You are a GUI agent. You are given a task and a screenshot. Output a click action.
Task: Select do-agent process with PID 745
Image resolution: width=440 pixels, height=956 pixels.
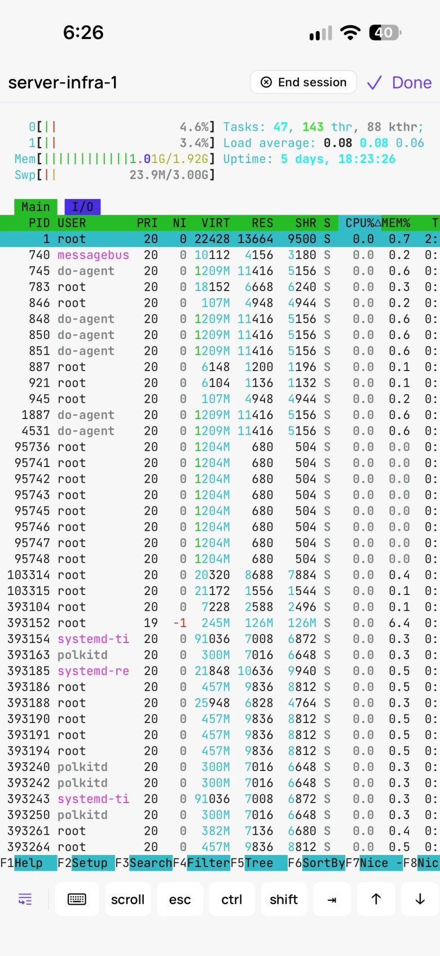click(220, 271)
